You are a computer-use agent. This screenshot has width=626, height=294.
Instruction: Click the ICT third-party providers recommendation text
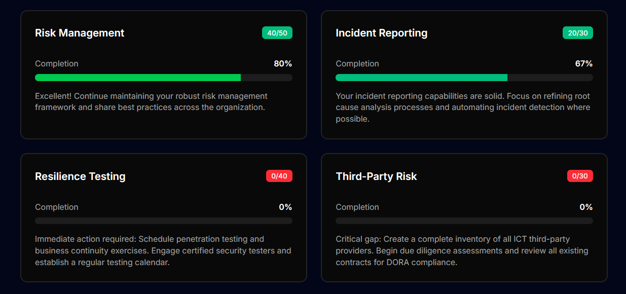point(461,250)
